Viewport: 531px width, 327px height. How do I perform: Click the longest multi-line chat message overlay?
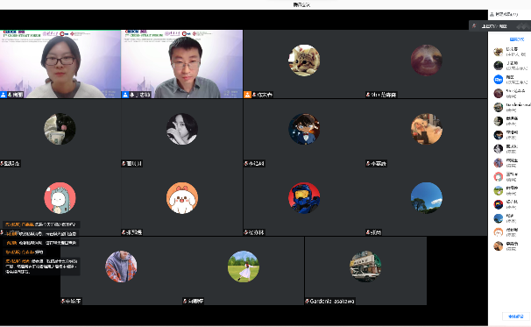pos(42,267)
